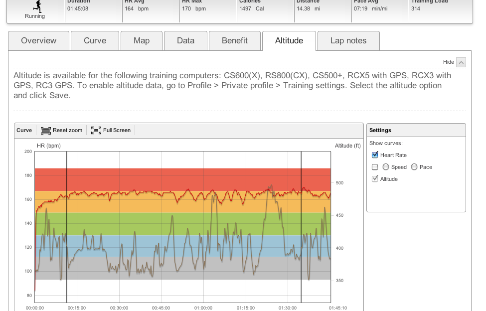Click the Running sport icon

click(37, 6)
